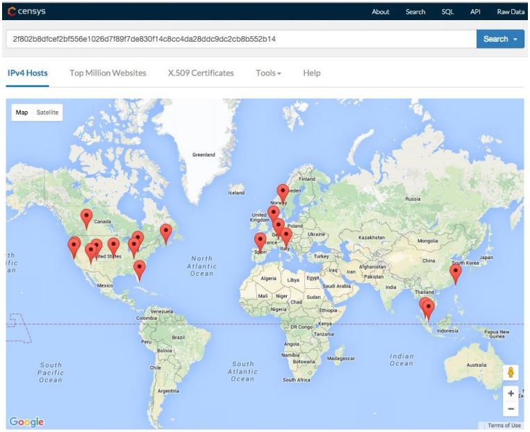The height and width of the screenshot is (432, 530).
Task: Switch to X.509 Certificates tab
Action: point(201,73)
